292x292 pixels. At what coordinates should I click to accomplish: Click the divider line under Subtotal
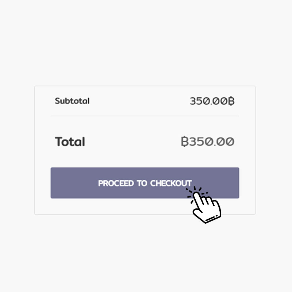coord(145,116)
